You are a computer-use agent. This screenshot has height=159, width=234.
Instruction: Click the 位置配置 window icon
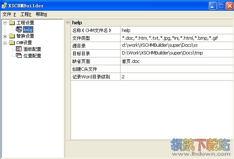pyautogui.click(x=19, y=56)
